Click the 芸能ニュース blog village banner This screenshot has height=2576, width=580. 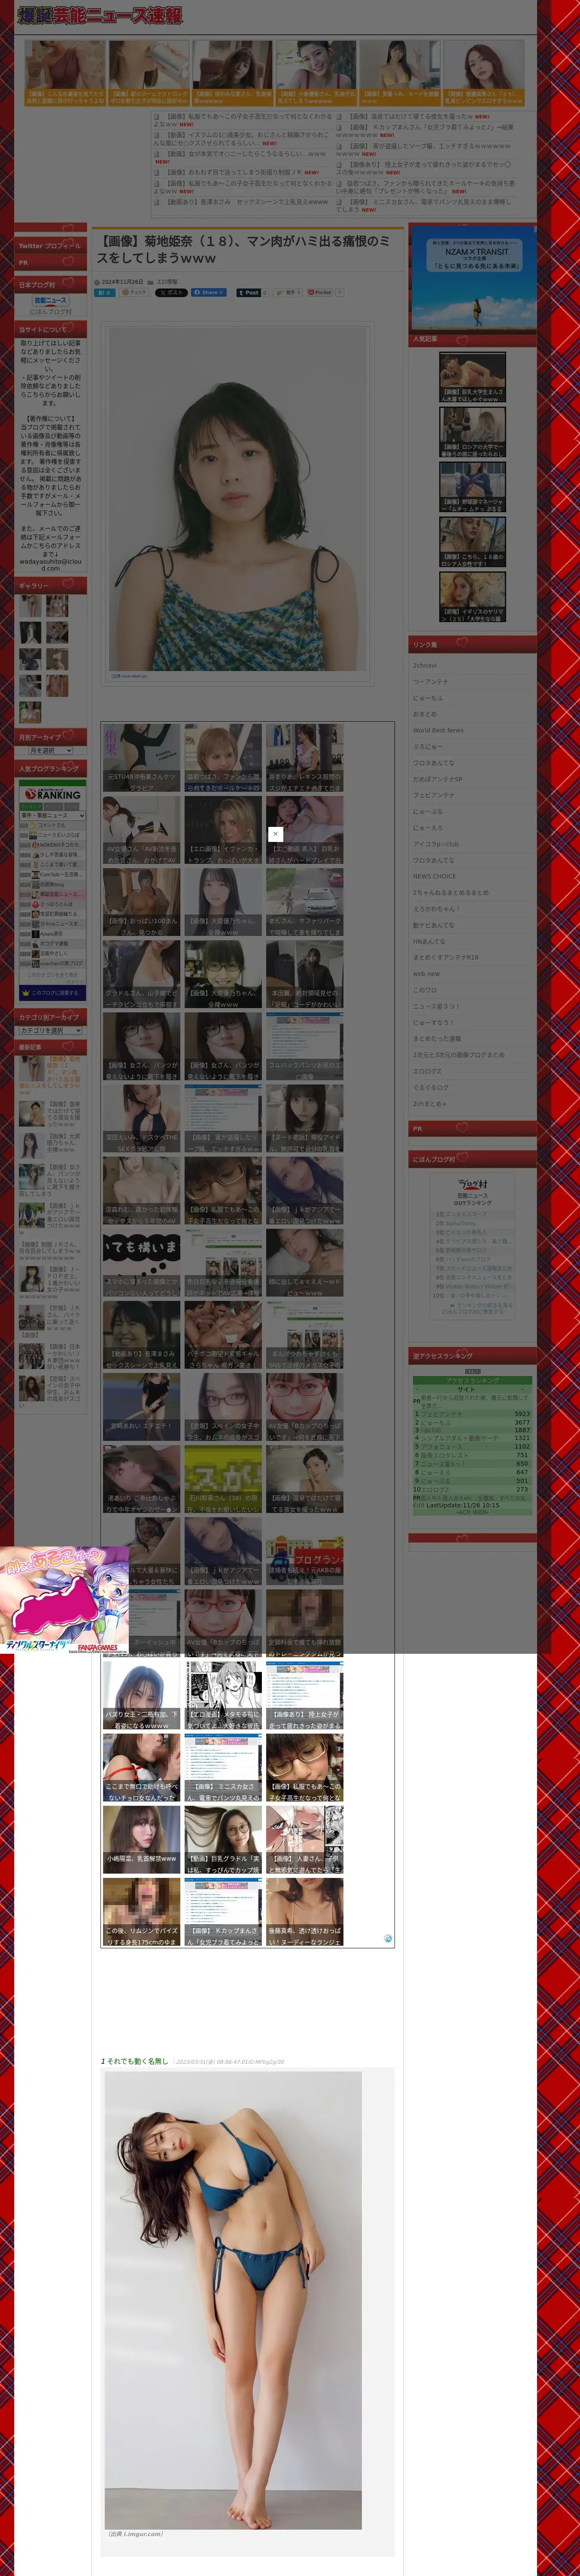tap(51, 300)
